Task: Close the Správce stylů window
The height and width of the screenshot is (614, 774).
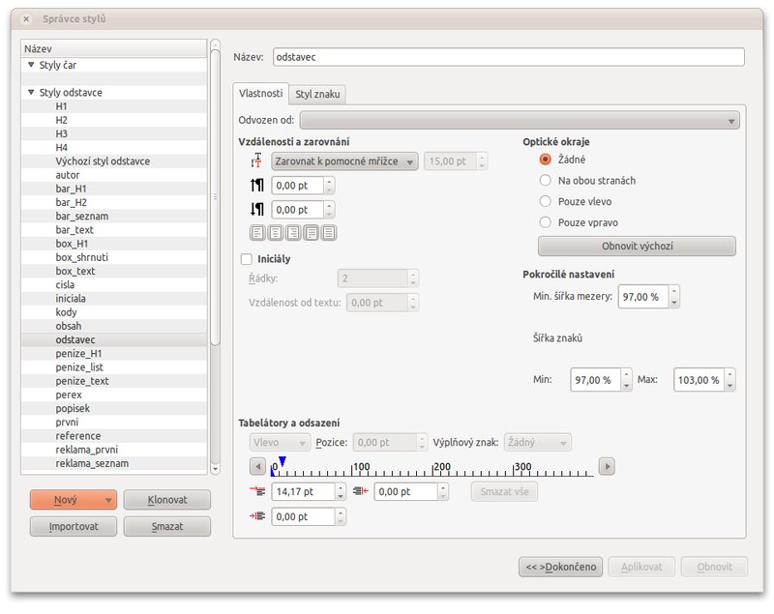Action: [26, 19]
